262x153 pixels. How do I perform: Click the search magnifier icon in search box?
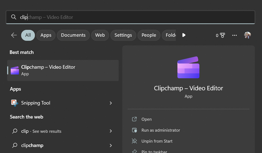click(x=13, y=17)
